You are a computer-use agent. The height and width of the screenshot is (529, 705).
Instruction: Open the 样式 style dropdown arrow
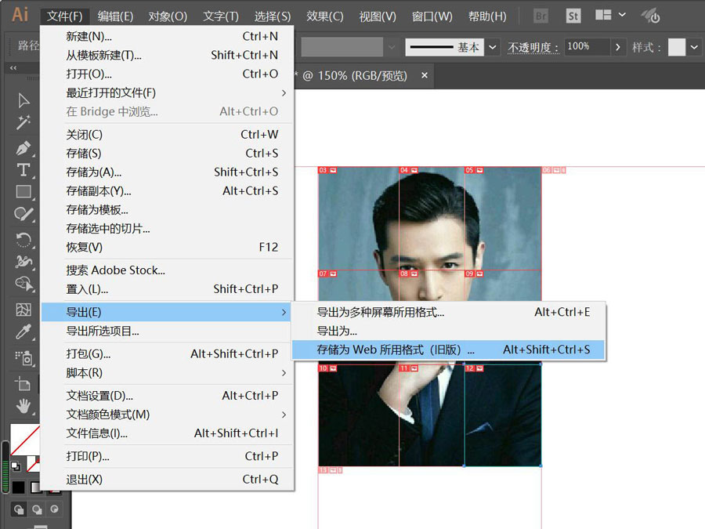(694, 47)
